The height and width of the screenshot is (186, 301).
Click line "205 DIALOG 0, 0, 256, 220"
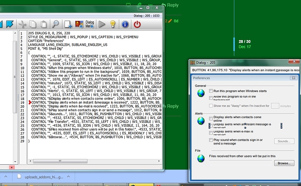tap(49, 33)
